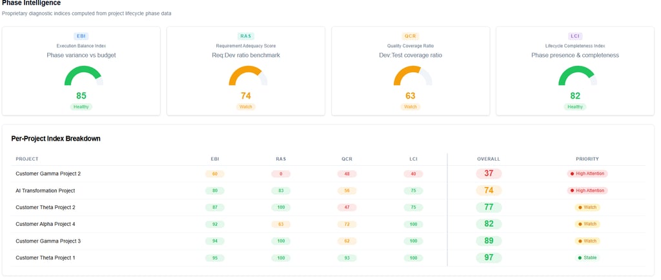The width and height of the screenshot is (661, 280).
Task: Click the score value 82 on LCI card
Action: [x=575, y=96]
